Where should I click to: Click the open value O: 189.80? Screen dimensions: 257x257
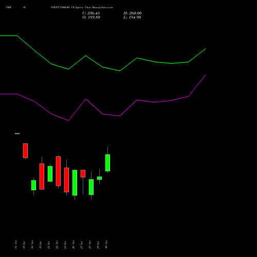coord(91,17)
